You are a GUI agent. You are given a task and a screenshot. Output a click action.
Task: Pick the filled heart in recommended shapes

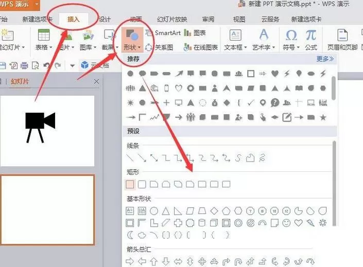pyautogui.click(x=275, y=74)
